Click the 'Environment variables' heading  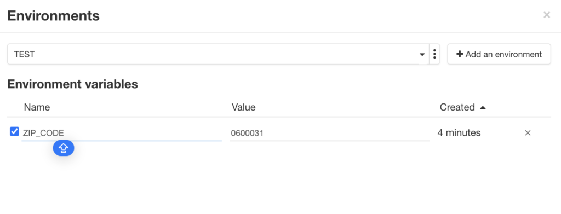coord(73,84)
